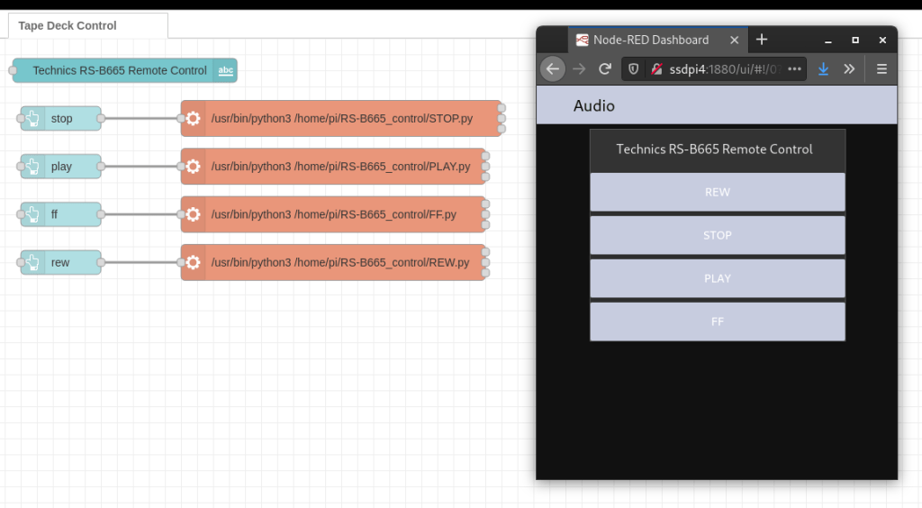
Task: Open the browser downloads arrow
Action: [x=823, y=68]
